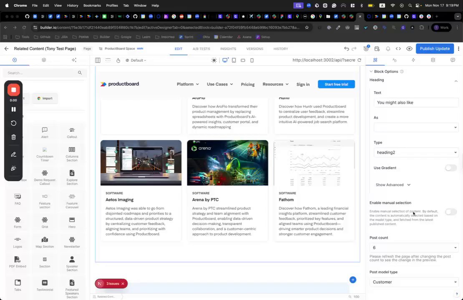Switch to the INSIGHTS tab

pyautogui.click(x=228, y=49)
